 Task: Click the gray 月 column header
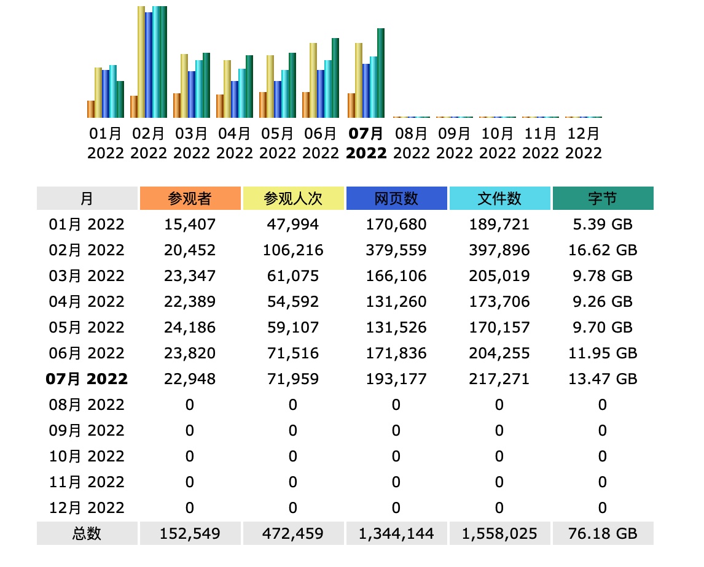pos(87,199)
